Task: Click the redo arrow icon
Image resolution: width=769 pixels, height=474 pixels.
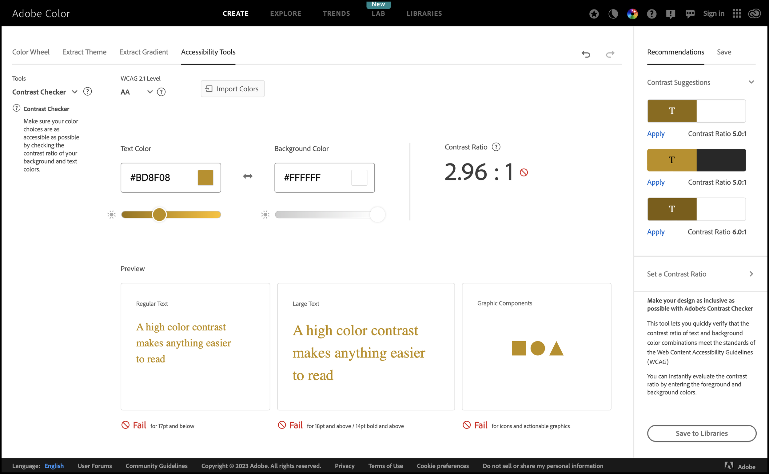Action: (x=610, y=54)
